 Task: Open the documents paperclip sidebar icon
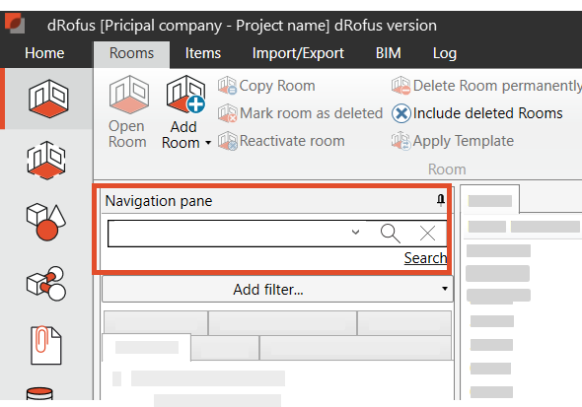[45, 345]
